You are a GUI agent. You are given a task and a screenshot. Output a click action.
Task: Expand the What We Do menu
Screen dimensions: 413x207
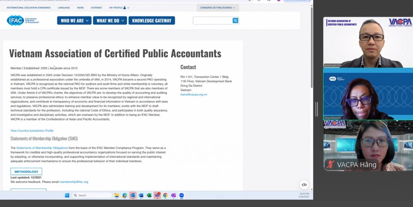point(110,21)
